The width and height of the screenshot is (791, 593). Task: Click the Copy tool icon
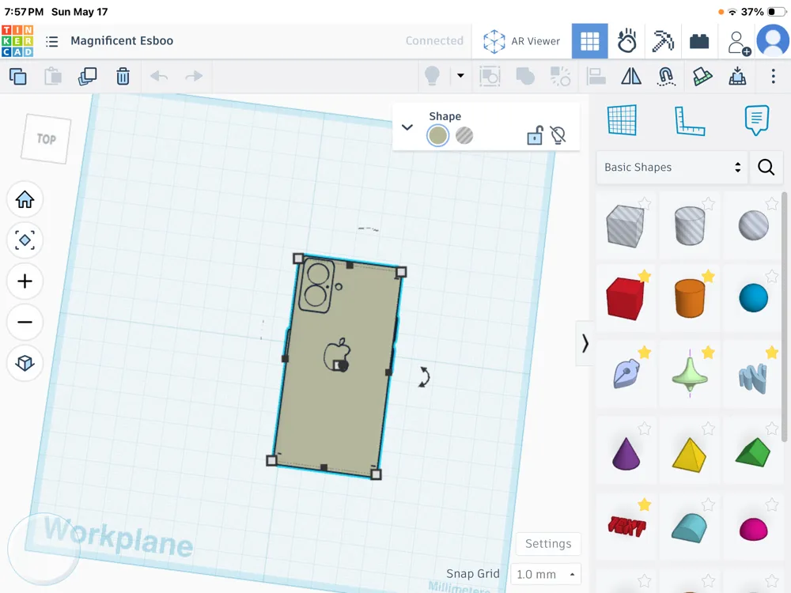pyautogui.click(x=18, y=76)
